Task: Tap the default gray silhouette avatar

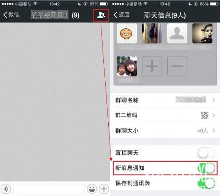Action: (177, 34)
